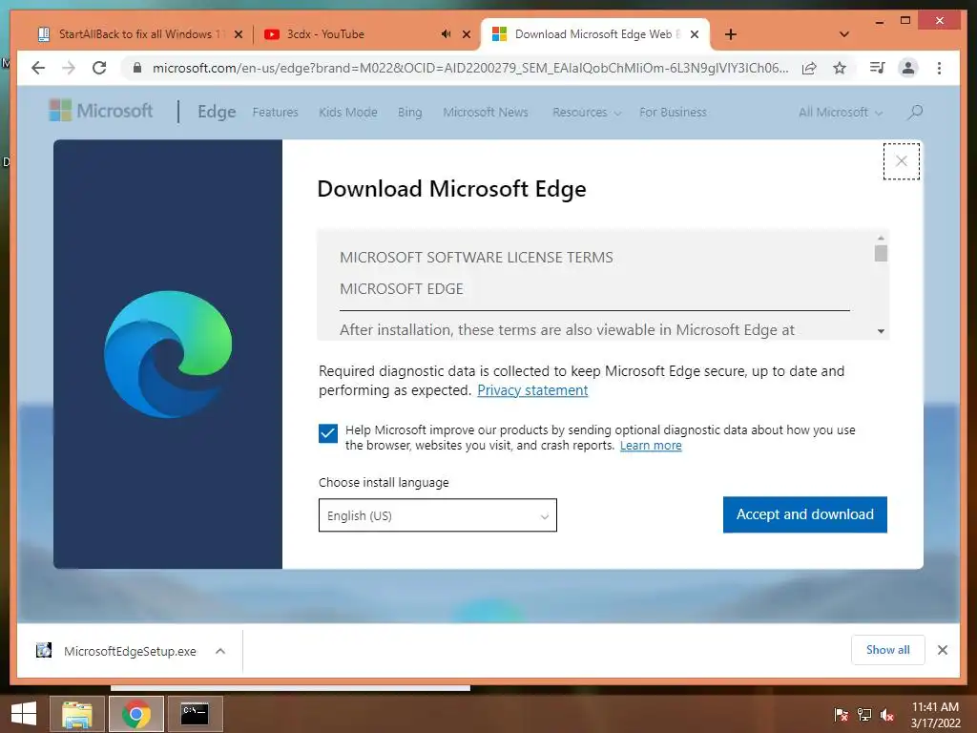
Task: Open the Kids Mode menu item
Action: pos(347,113)
